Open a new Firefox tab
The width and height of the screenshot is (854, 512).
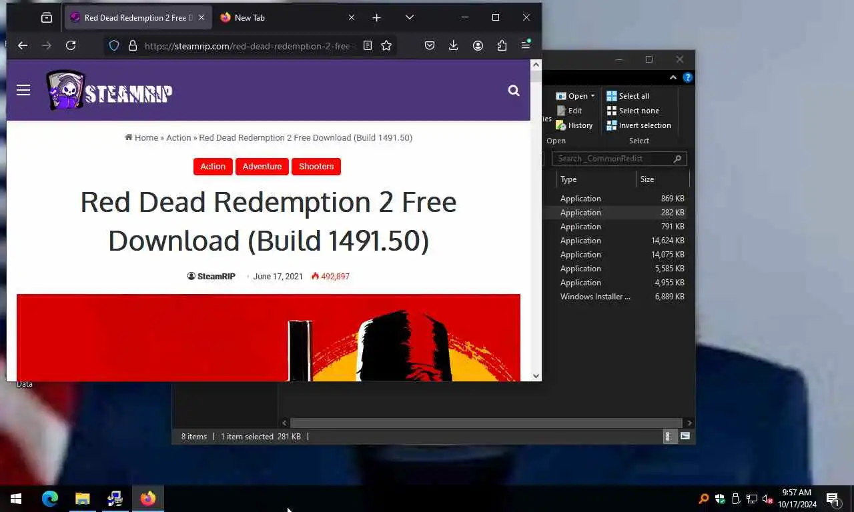376,18
